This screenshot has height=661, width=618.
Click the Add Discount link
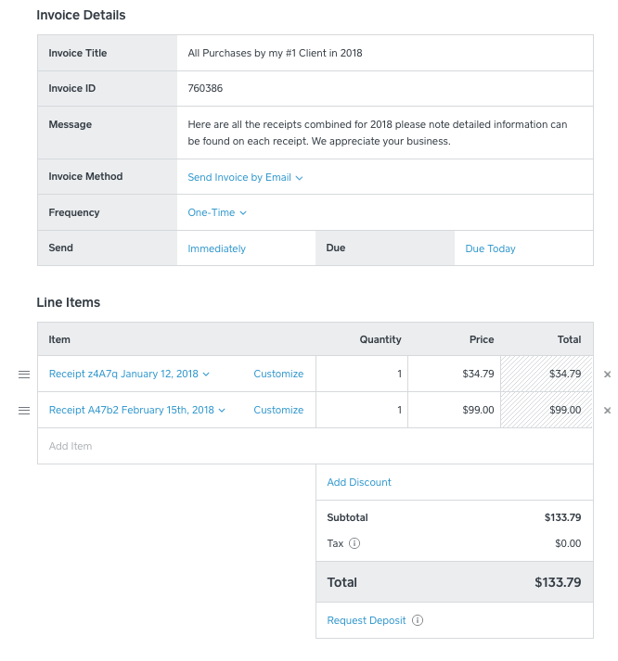(359, 482)
